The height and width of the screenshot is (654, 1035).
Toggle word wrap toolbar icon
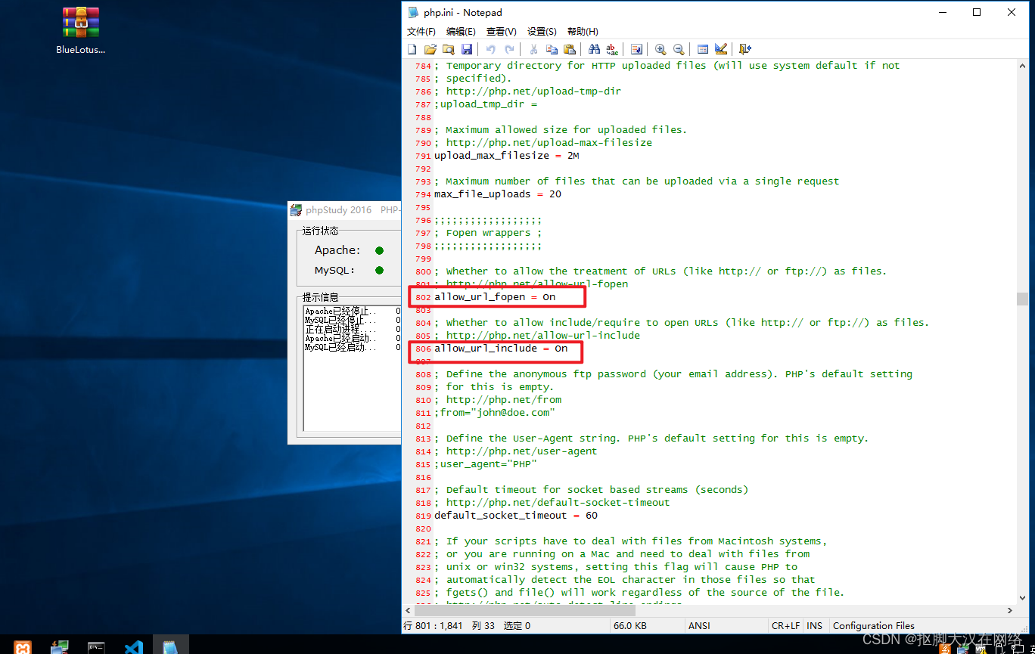636,49
